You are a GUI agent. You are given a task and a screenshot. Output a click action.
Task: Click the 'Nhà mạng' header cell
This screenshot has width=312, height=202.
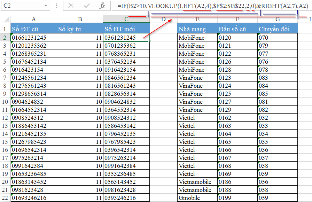197,29
